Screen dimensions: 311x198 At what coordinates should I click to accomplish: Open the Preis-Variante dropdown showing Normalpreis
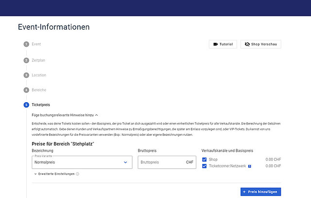pyautogui.click(x=82, y=162)
